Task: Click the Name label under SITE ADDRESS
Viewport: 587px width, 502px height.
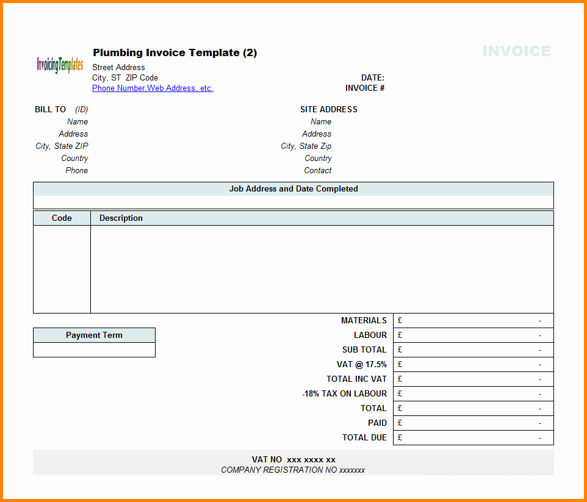Action: (x=321, y=121)
